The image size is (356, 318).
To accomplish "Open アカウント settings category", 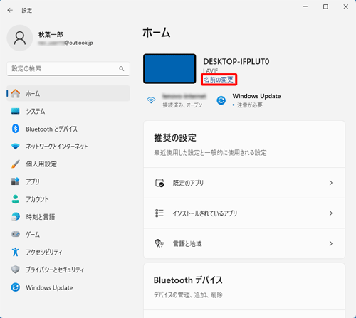I will click(x=68, y=199).
